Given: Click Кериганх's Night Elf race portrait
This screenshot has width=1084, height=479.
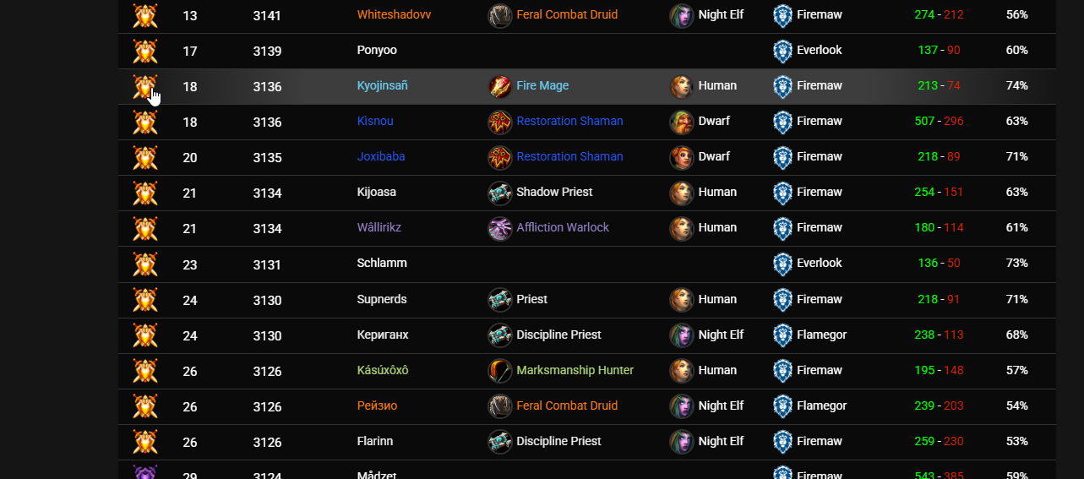Looking at the screenshot, I should [682, 335].
